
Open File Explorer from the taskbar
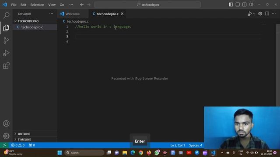(125, 153)
